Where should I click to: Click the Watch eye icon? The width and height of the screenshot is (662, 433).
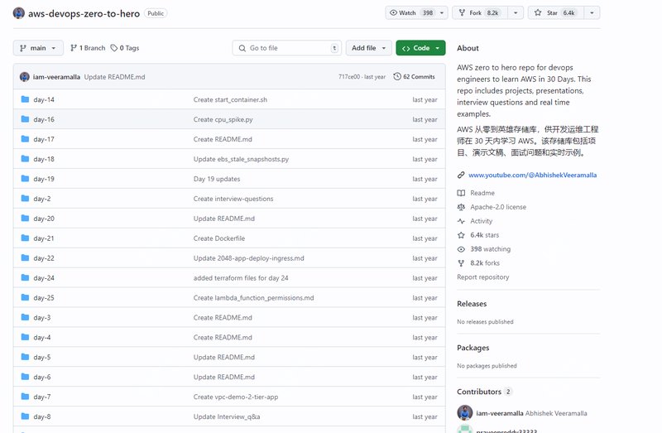coord(393,13)
